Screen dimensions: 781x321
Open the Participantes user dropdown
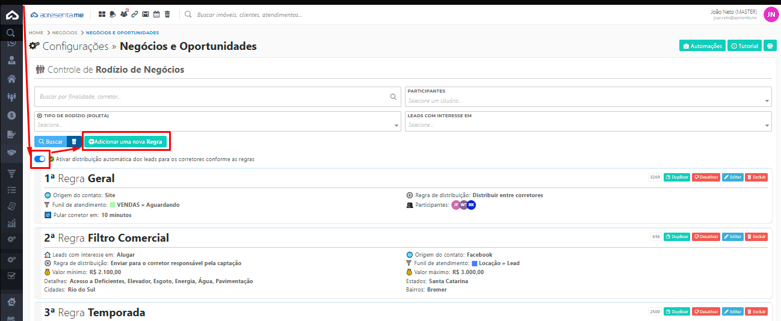pyautogui.click(x=588, y=100)
